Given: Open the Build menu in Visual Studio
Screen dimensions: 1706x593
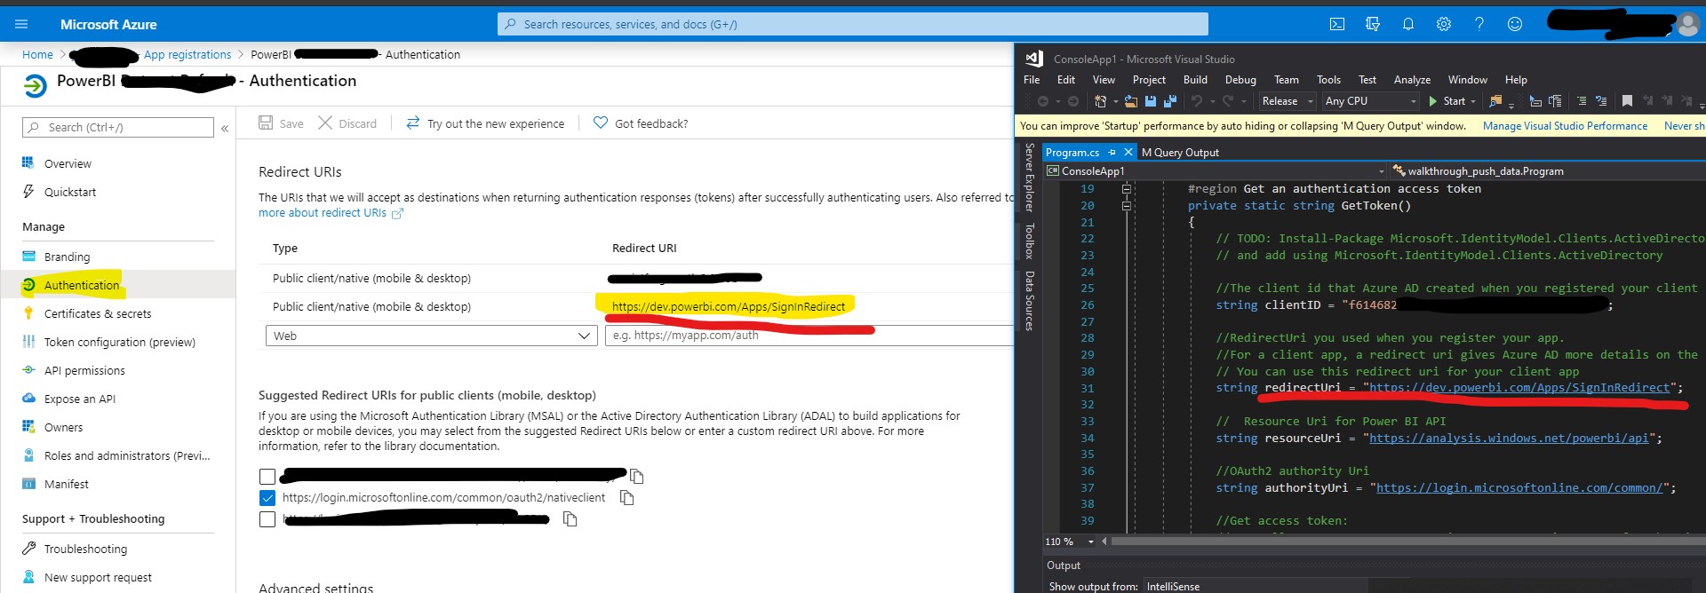Looking at the screenshot, I should (x=1195, y=80).
